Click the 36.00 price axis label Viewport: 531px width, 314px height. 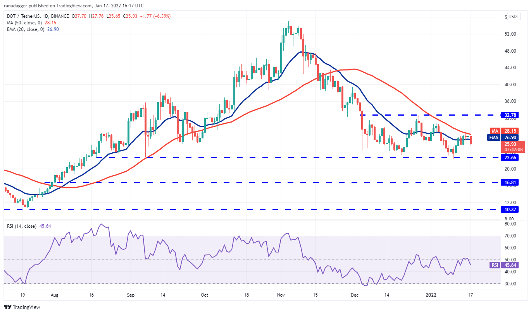(510, 101)
